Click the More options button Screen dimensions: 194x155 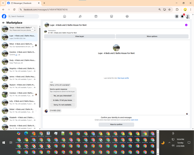click(x=152, y=36)
